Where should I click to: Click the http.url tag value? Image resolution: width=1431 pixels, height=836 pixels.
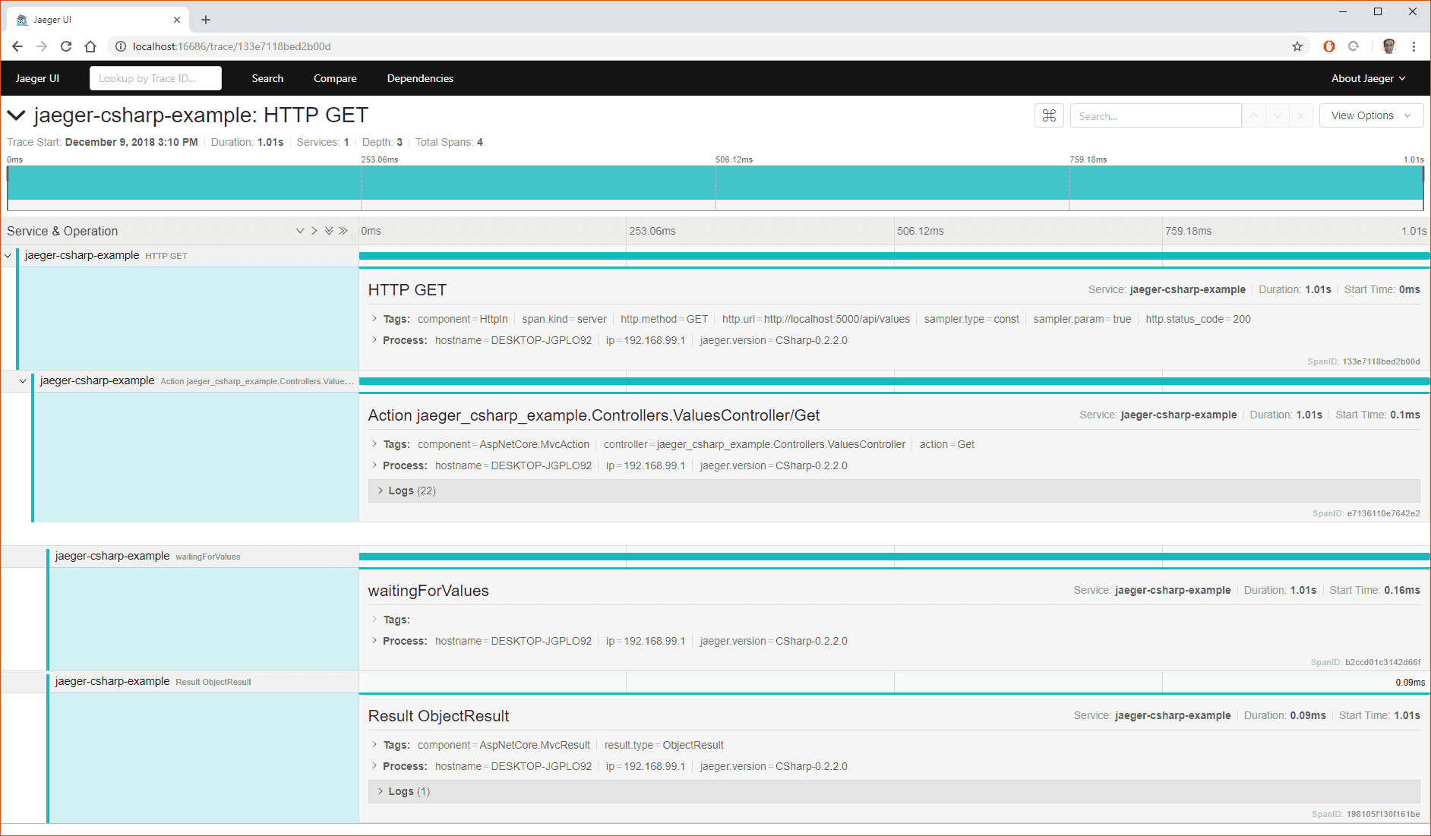tap(837, 319)
